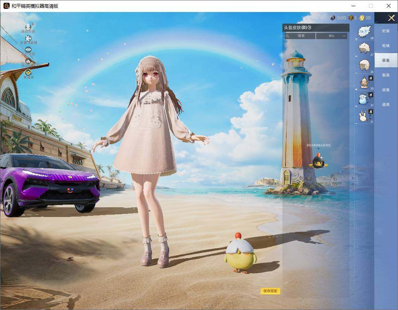
Task: Minimize the 和平精英模拟器 window
Action: (x=353, y=6)
